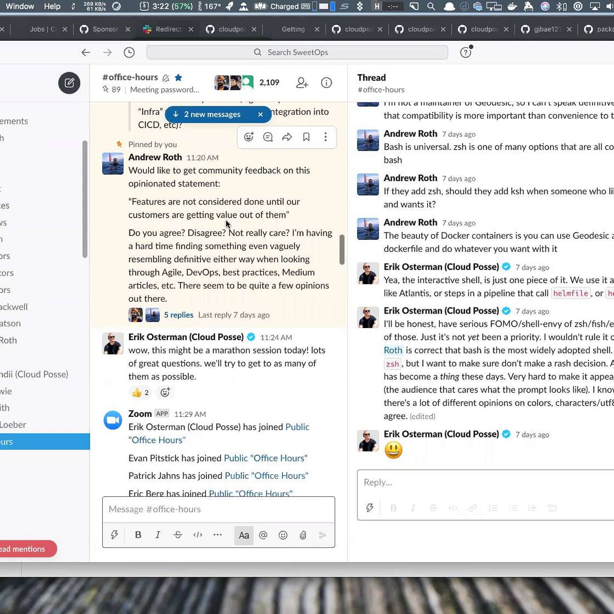The width and height of the screenshot is (614, 614).
Task: Toggle muted notifications icon beside #office-hours
Action: click(x=166, y=78)
